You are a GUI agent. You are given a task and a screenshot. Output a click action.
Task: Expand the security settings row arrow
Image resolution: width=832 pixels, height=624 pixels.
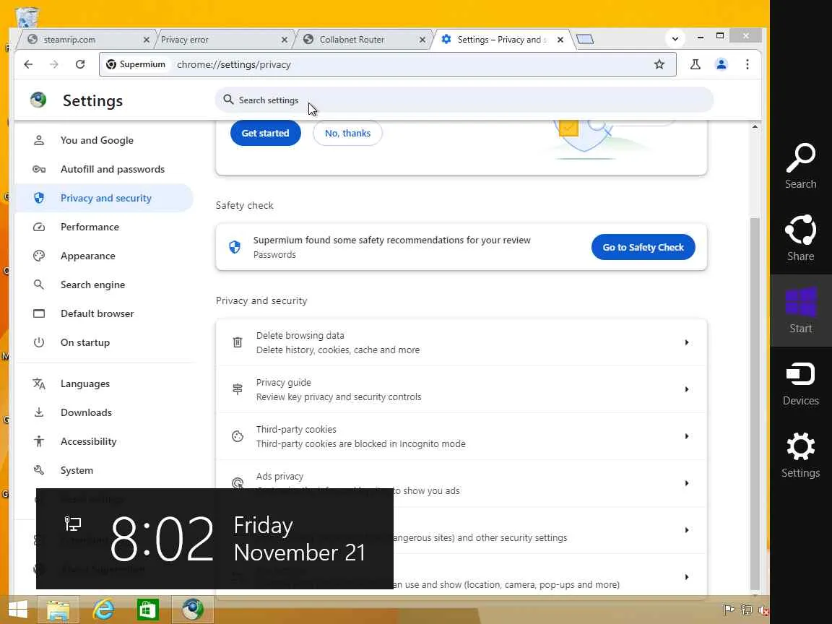click(x=687, y=530)
